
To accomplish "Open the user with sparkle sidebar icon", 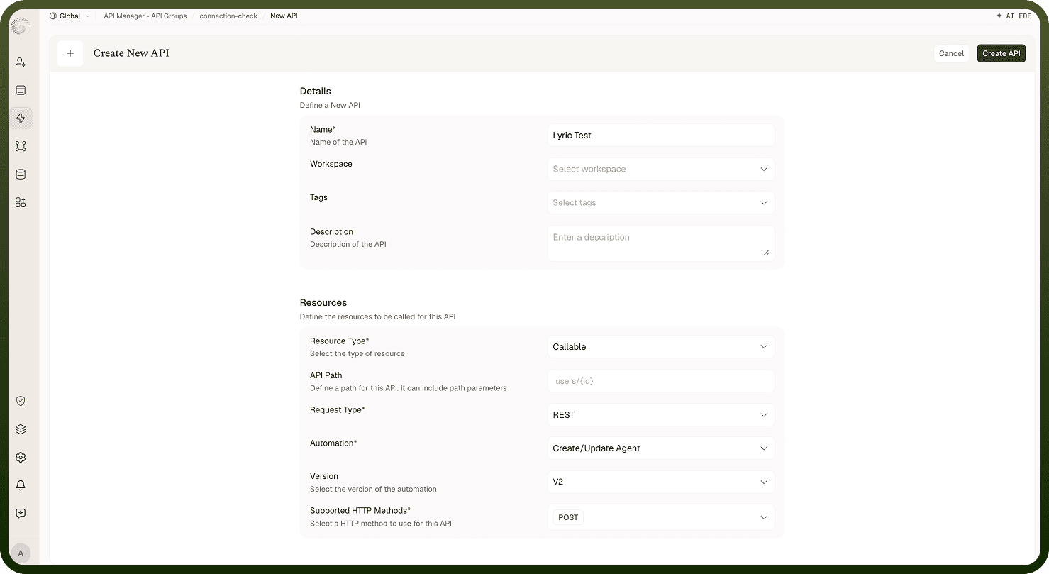I will (21, 62).
